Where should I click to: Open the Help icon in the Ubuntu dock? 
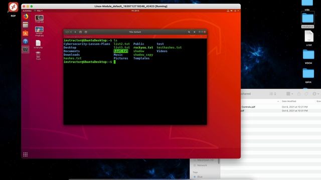26,41
